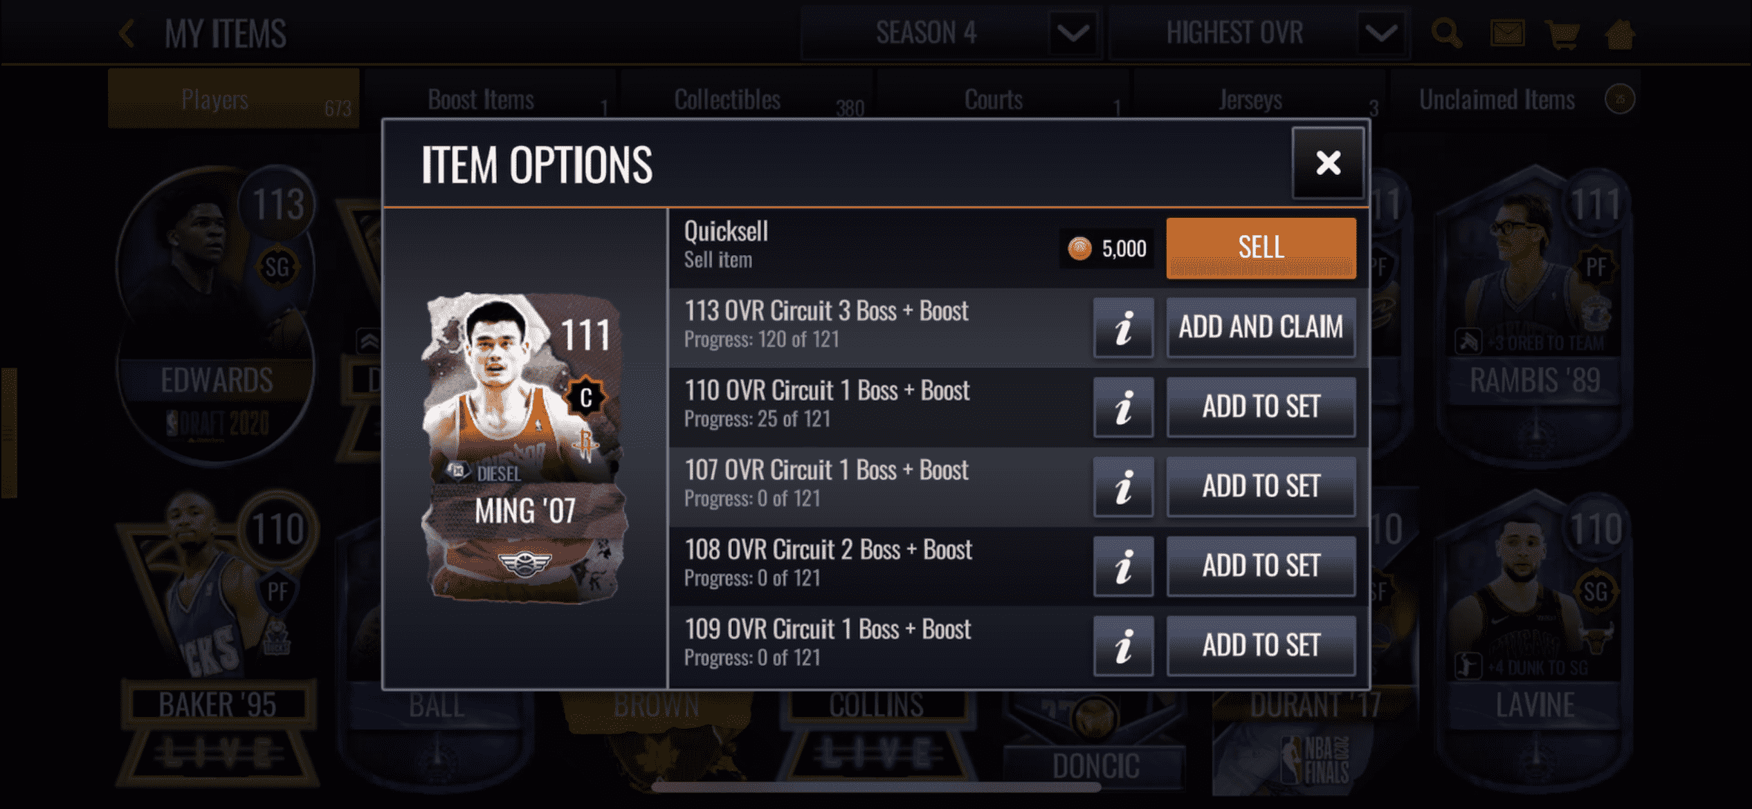Go to home screen icon
1752x809 pixels.
[x=1621, y=33]
